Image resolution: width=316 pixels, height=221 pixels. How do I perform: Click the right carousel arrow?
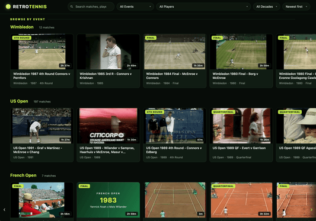tap(311, 210)
